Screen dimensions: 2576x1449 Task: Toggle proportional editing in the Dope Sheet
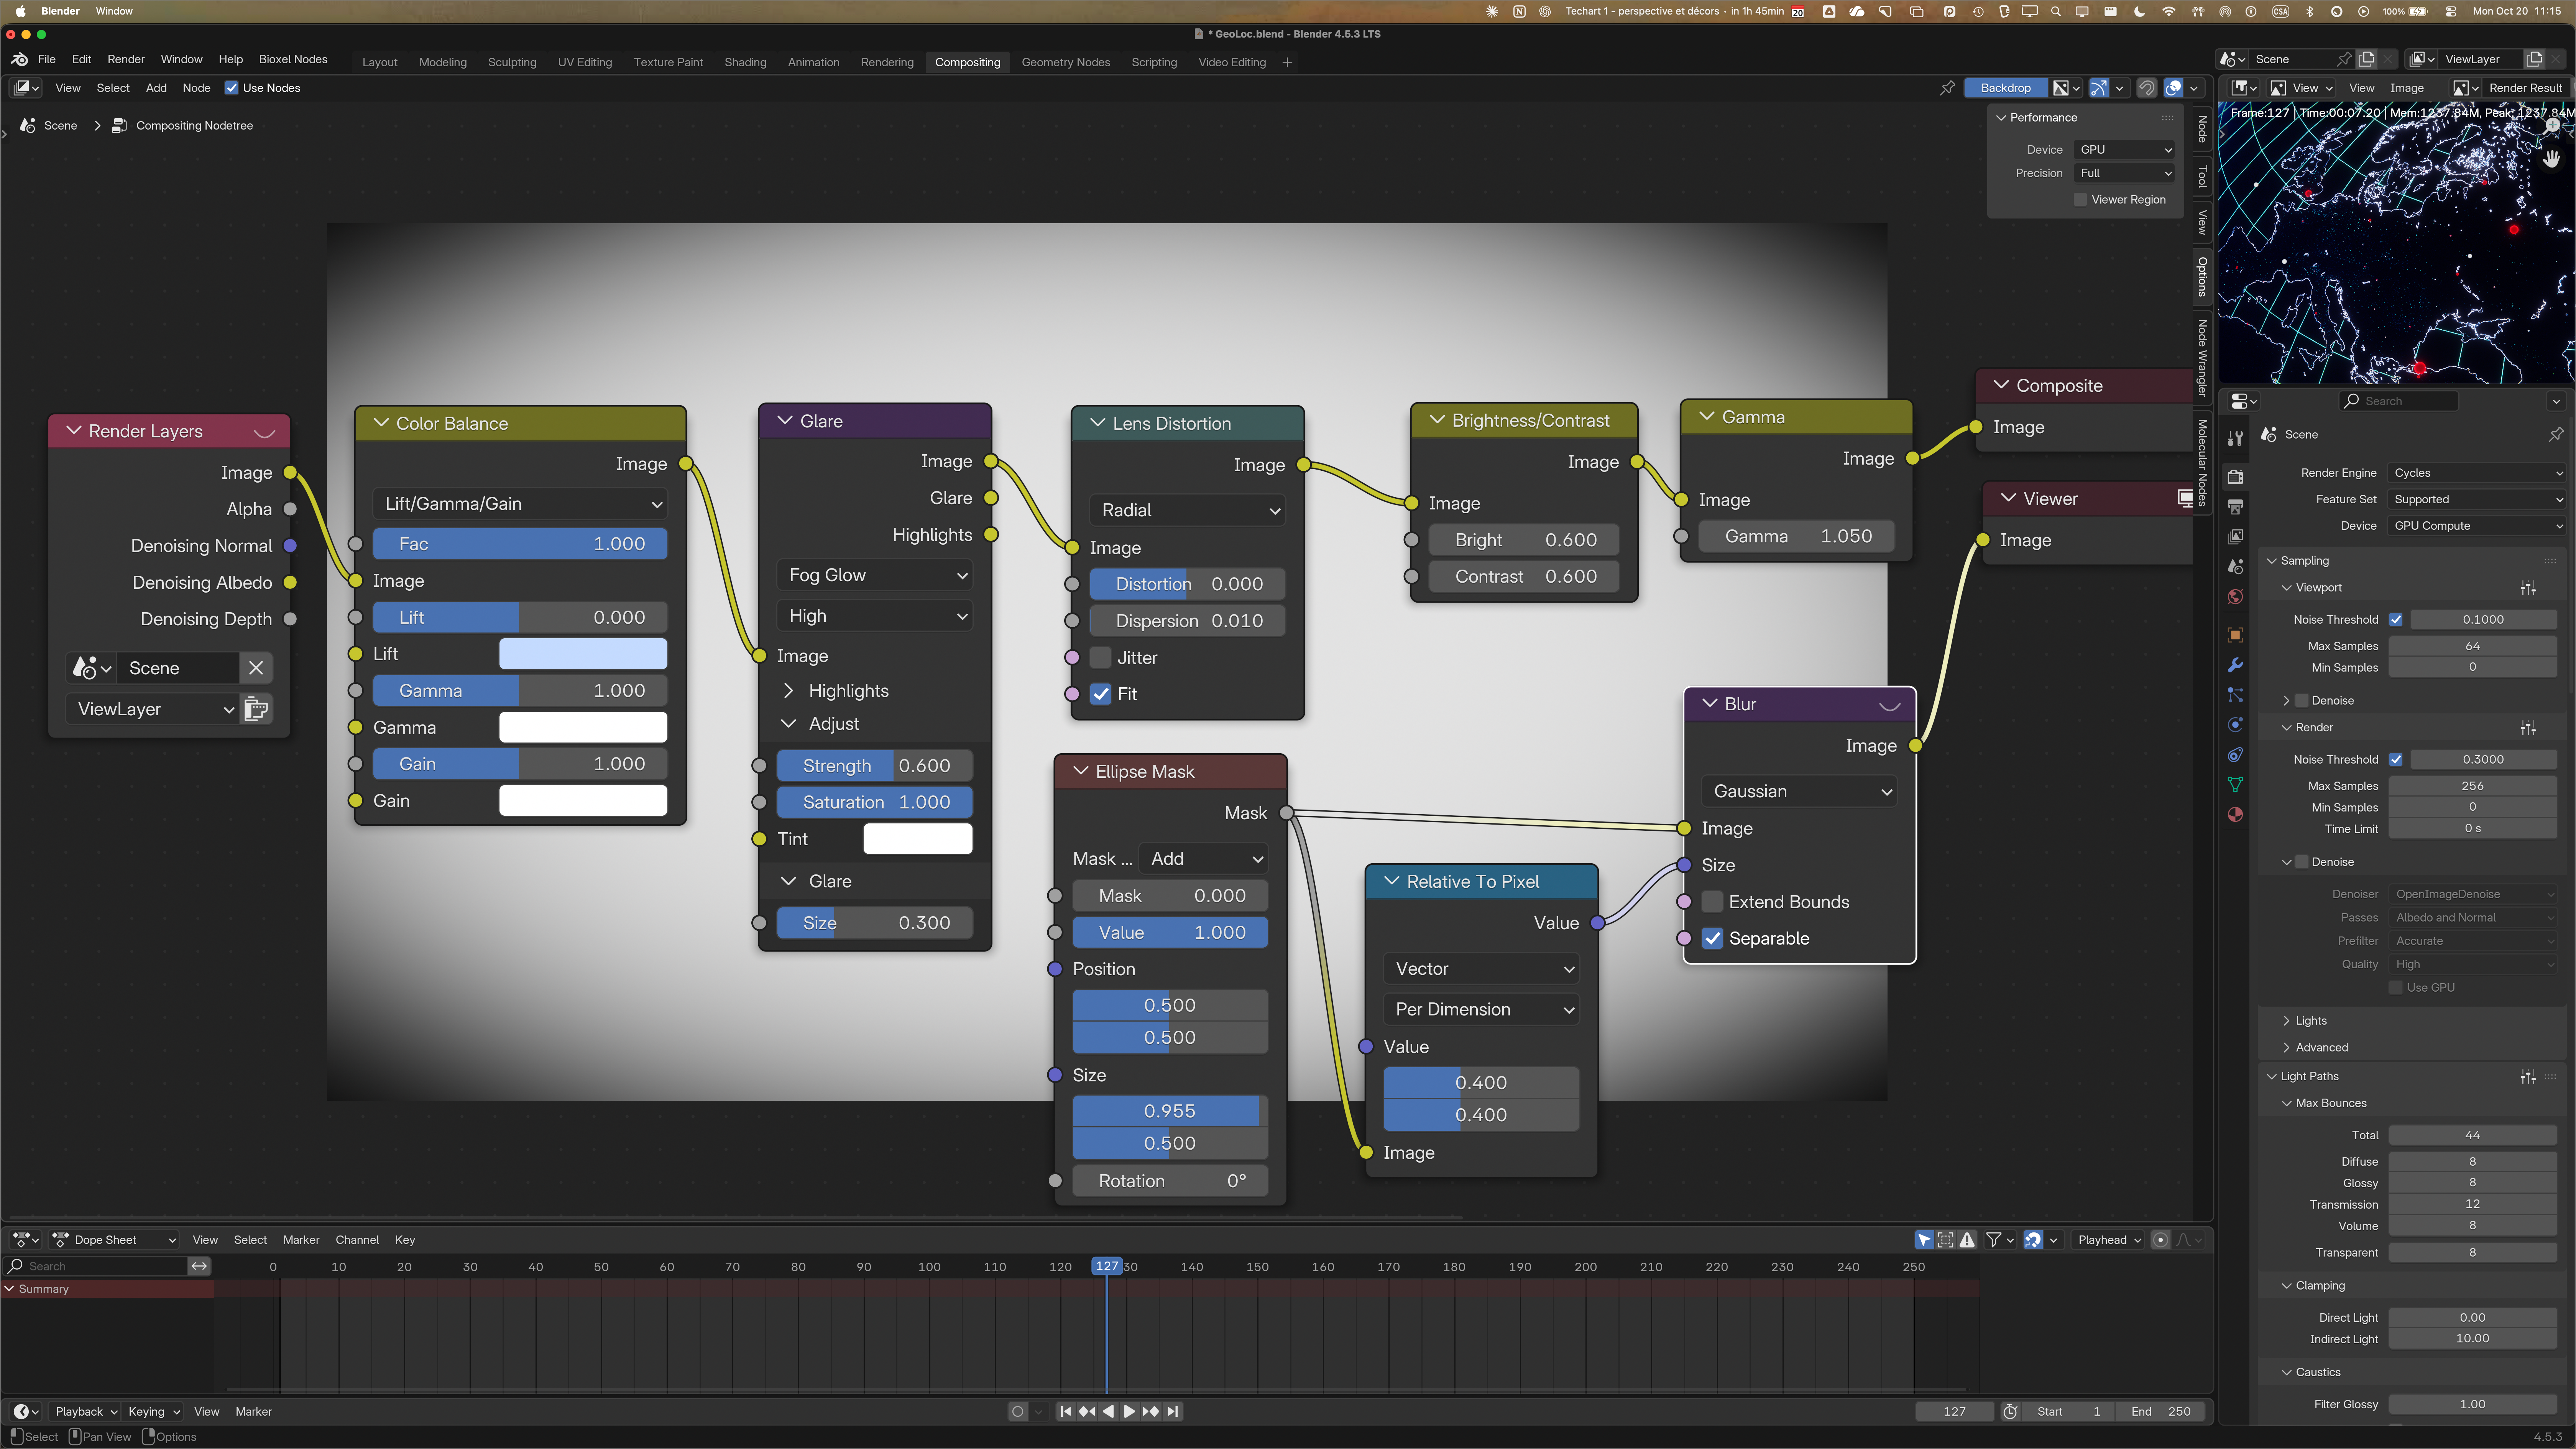point(2160,1240)
